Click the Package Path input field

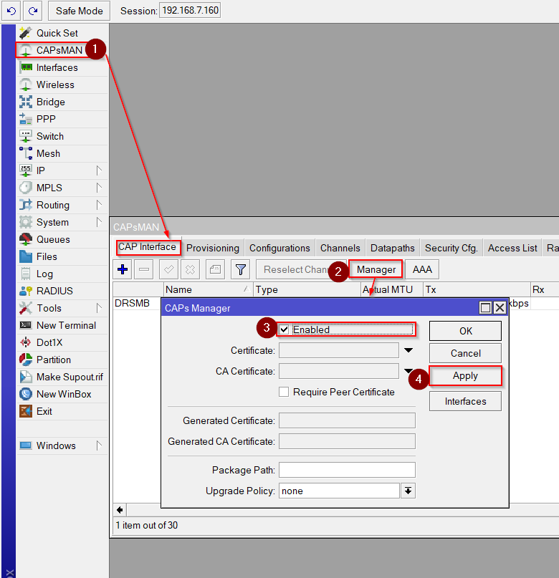pos(347,470)
